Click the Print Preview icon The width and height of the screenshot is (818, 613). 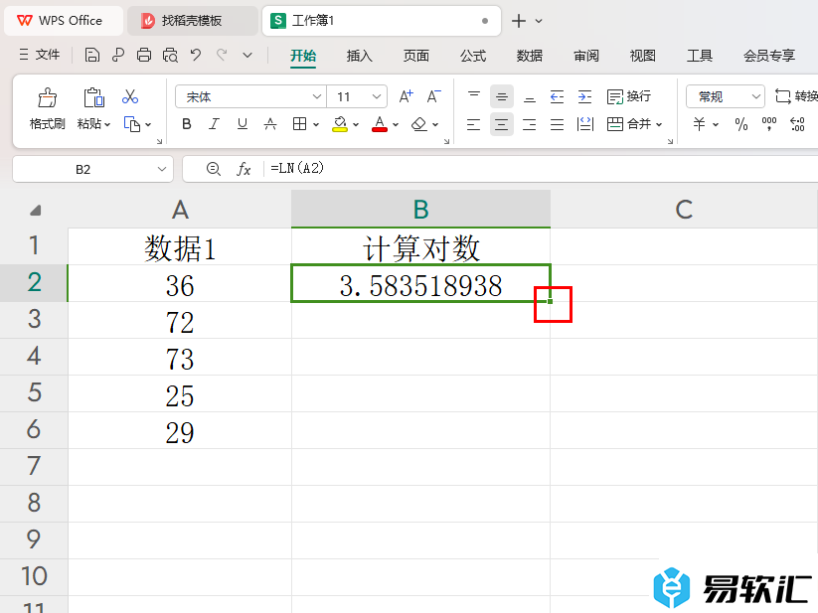170,55
